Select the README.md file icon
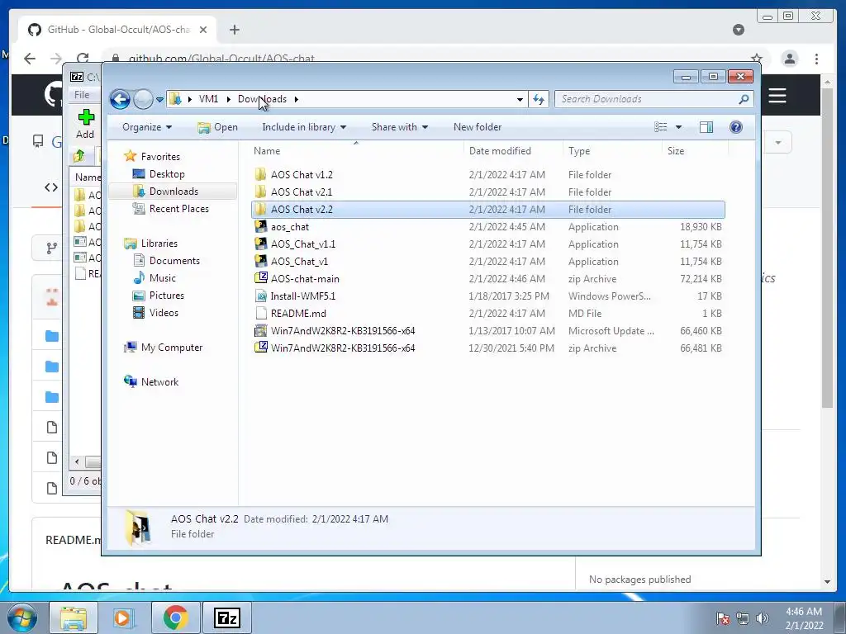 tap(260, 313)
